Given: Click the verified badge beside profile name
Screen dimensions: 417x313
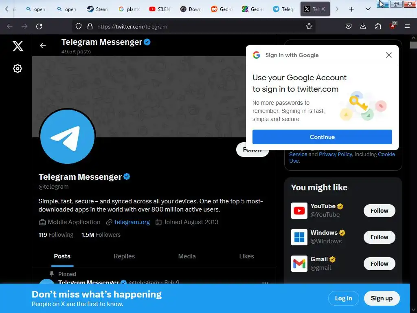Looking at the screenshot, I should tap(127, 177).
